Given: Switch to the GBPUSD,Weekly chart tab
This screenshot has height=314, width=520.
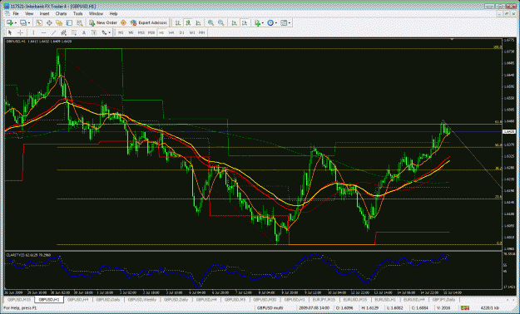Looking at the screenshot, I should coord(142,299).
